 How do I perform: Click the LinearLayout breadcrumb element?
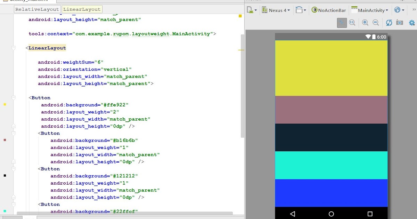(x=82, y=9)
